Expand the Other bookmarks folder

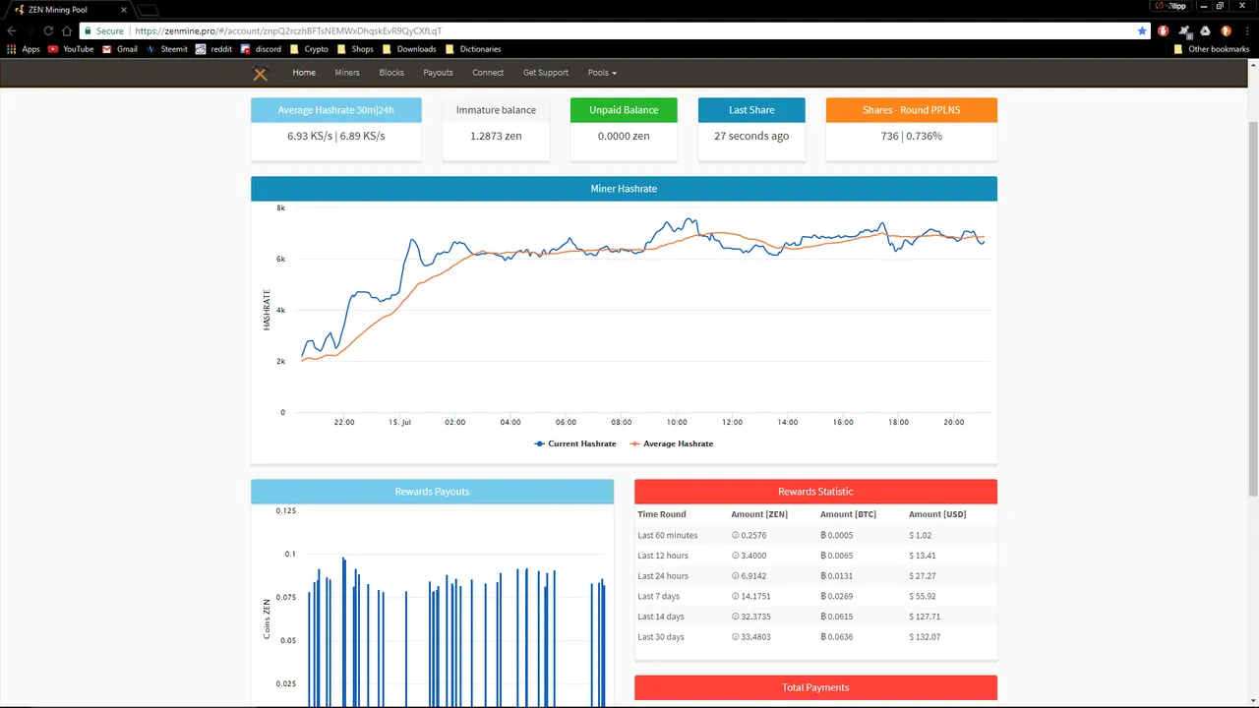[x=1212, y=49]
